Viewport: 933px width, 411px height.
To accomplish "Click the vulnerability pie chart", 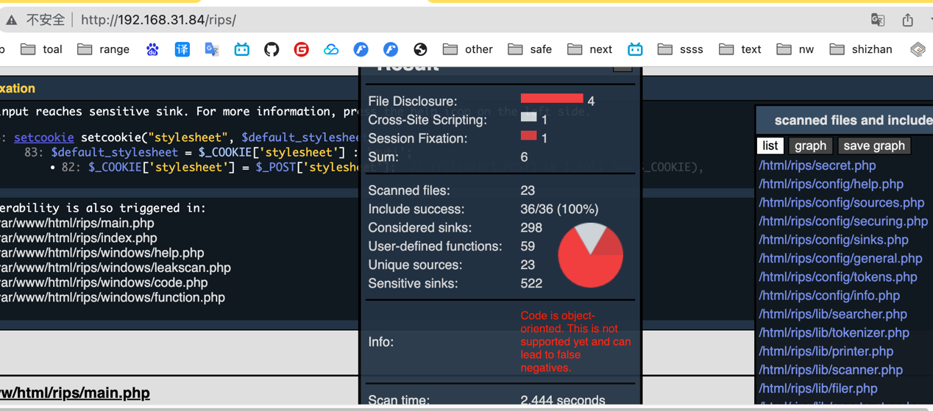I will [x=590, y=255].
